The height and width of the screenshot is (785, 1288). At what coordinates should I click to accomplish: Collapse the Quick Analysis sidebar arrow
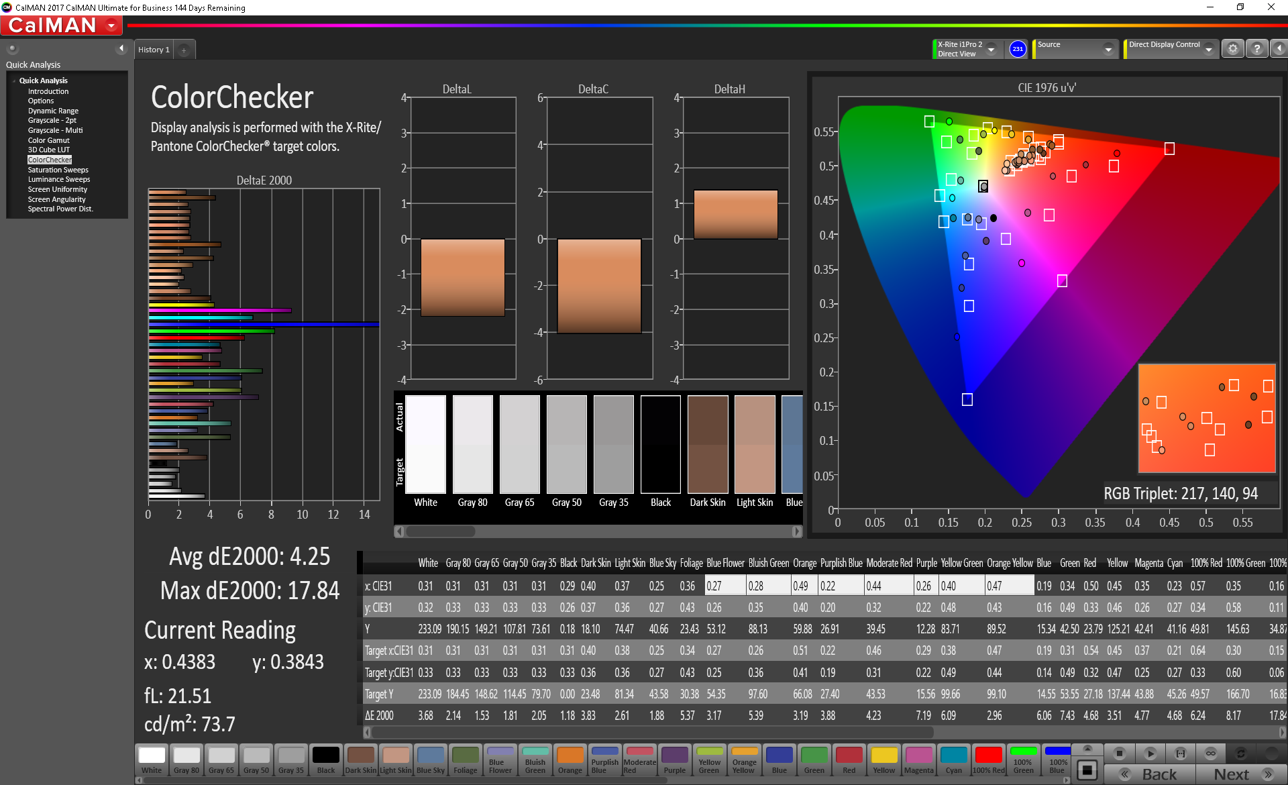(121, 48)
